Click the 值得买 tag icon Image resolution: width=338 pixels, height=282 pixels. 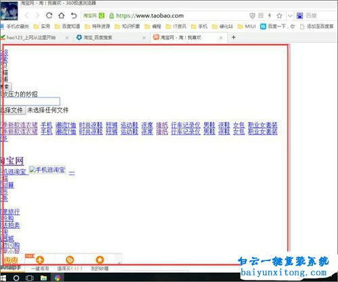pos(70,260)
